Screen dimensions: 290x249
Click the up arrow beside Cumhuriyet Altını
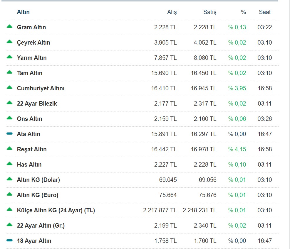coord(9,88)
